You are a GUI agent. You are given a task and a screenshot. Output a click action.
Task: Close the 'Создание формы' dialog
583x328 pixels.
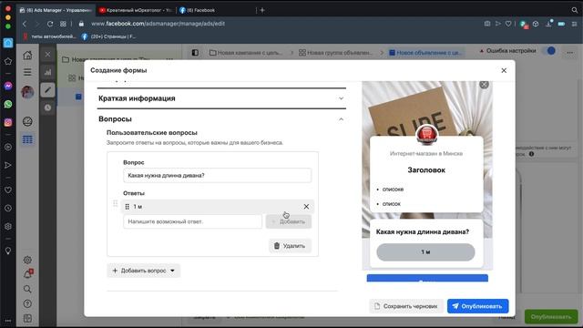[504, 70]
